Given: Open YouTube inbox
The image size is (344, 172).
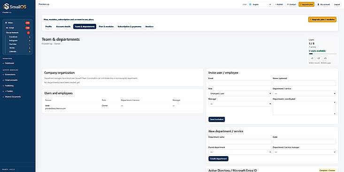Looking at the screenshot, I should coord(20,44).
